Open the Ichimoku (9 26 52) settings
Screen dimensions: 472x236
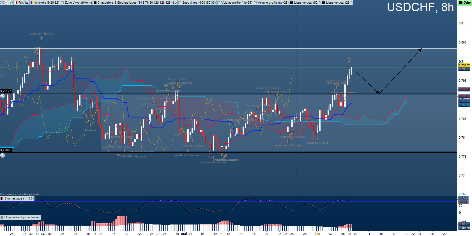coord(47,3)
